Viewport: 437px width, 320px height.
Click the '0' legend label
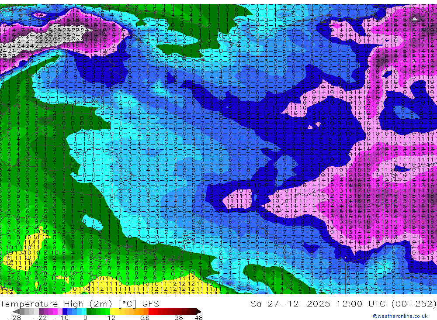click(x=86, y=317)
